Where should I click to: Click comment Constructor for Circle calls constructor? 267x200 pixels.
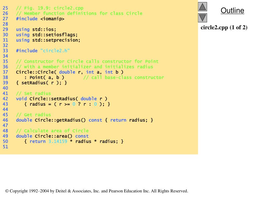87,61
